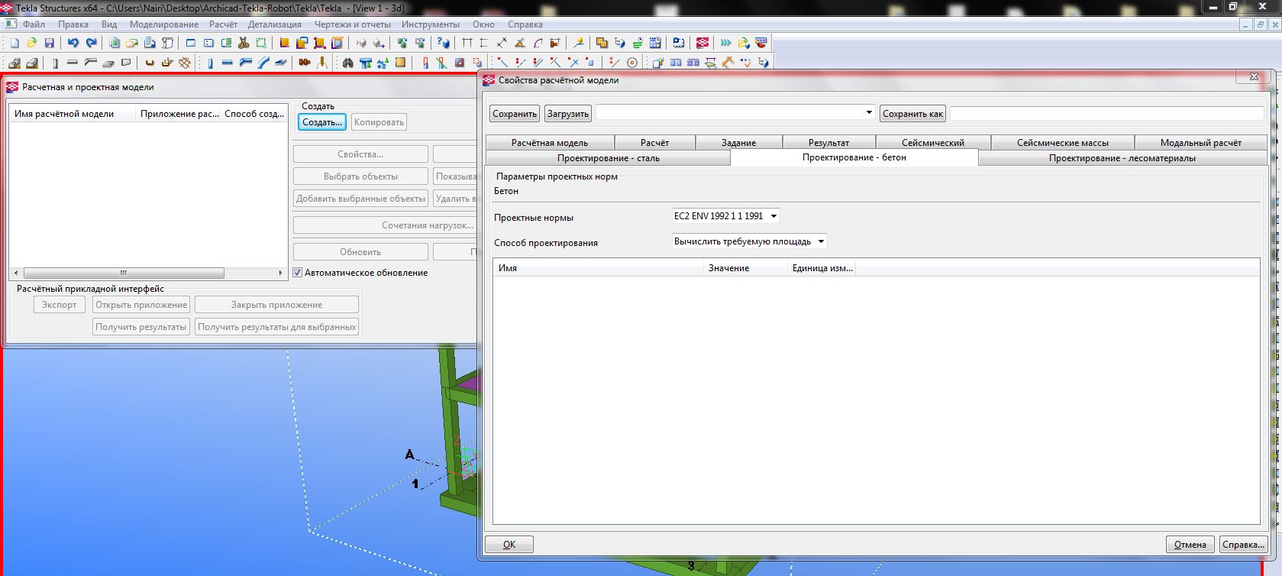Click the Создать... button
This screenshot has width=1282, height=576.
[321, 122]
